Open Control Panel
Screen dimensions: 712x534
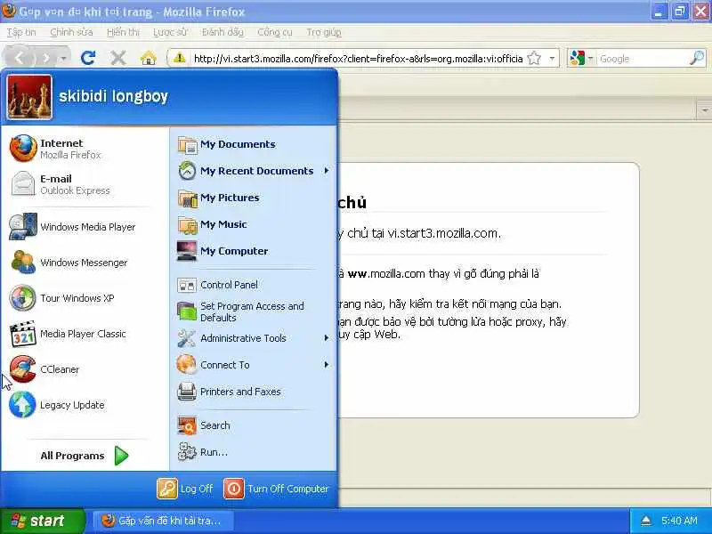click(x=253, y=285)
